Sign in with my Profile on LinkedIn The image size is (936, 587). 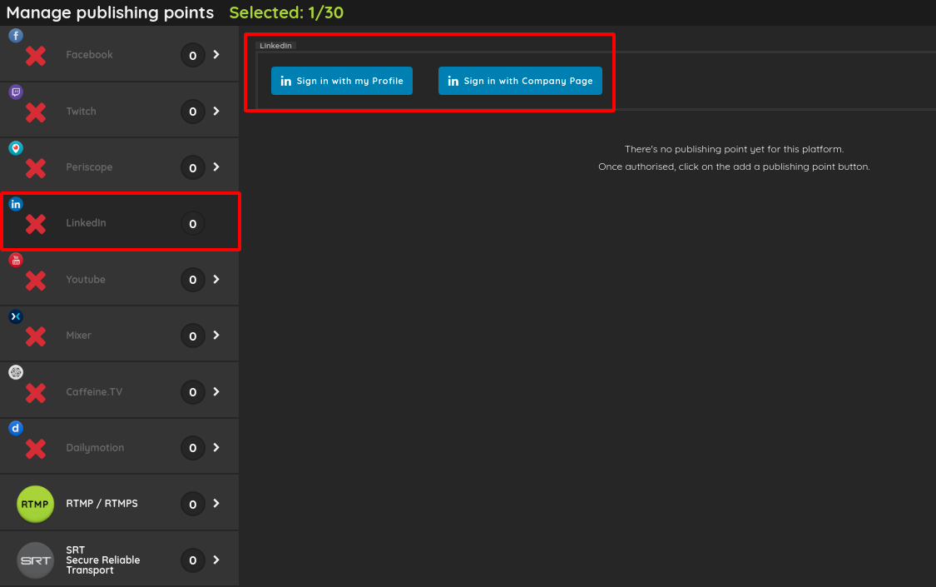point(341,81)
